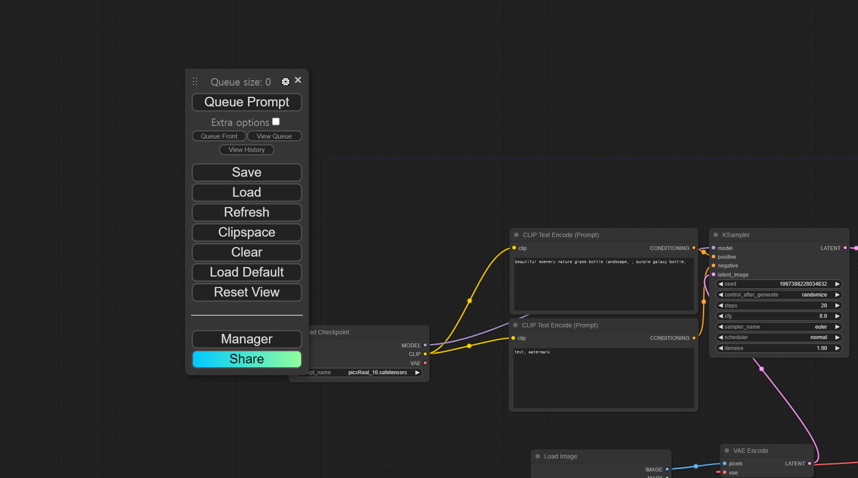Open settings gear in queue panel
This screenshot has height=478, width=858.
click(x=285, y=82)
